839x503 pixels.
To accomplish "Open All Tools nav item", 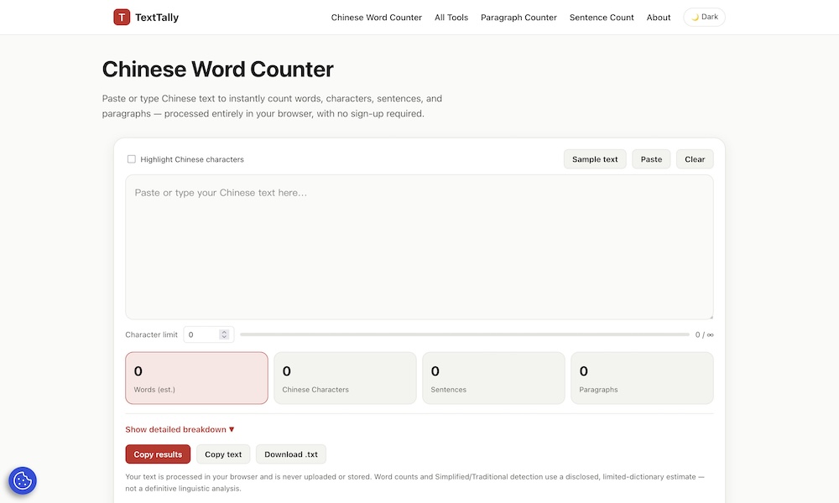I will point(451,18).
